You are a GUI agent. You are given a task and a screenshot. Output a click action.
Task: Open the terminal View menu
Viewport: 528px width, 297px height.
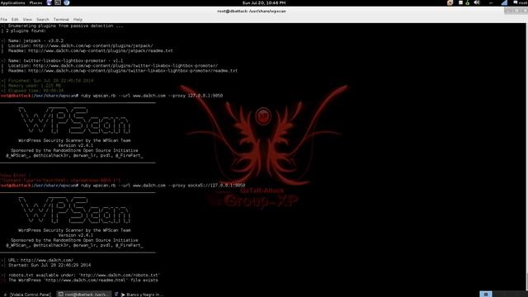point(27,20)
